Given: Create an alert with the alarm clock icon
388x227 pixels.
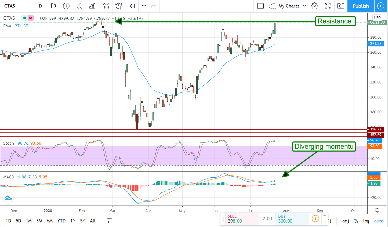Looking at the screenshot, I should pyautogui.click(x=119, y=6).
